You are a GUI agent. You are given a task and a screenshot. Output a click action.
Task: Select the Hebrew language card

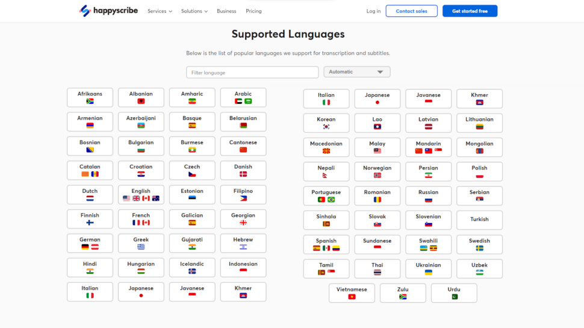pyautogui.click(x=243, y=243)
